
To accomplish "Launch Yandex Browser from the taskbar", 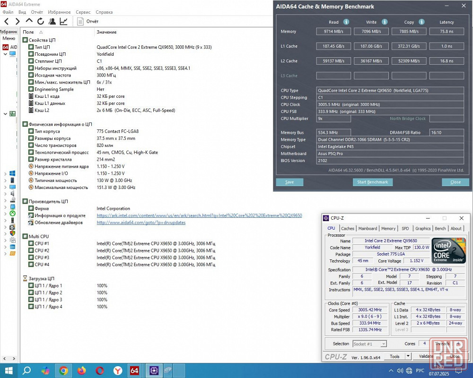I will [118, 370].
